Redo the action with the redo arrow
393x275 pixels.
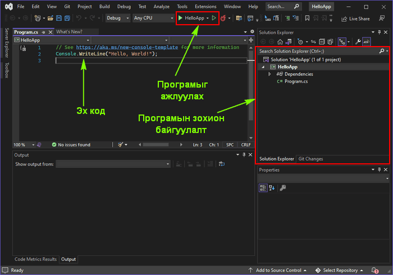[x=93, y=18]
